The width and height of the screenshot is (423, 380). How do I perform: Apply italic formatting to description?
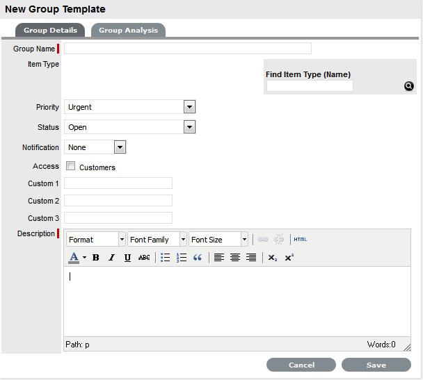(111, 258)
